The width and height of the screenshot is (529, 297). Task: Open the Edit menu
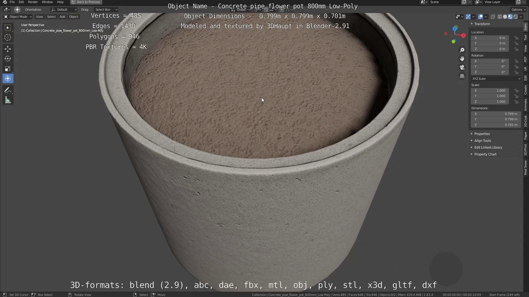(21, 2)
